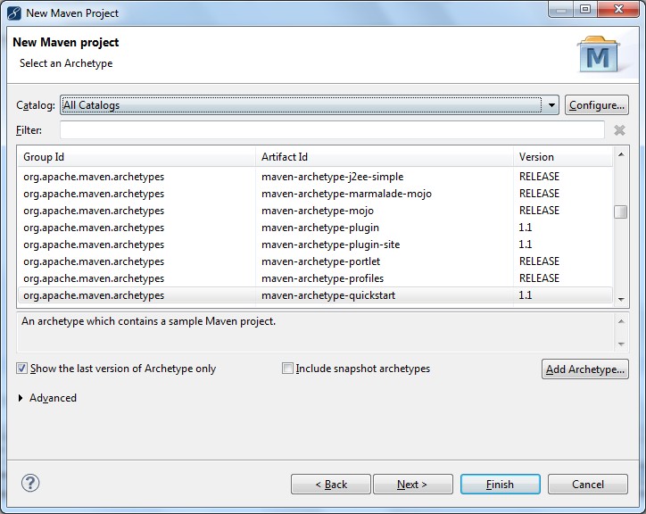Click the Maven M wizard icon
This screenshot has width=646, height=514.
[598, 54]
